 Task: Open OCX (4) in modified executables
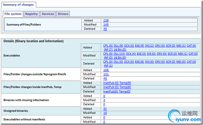pos(131,54)
